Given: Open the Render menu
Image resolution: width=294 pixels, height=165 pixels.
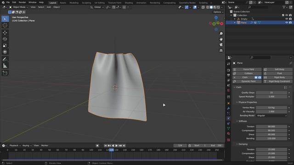Looking at the screenshot, I should 23,2.
